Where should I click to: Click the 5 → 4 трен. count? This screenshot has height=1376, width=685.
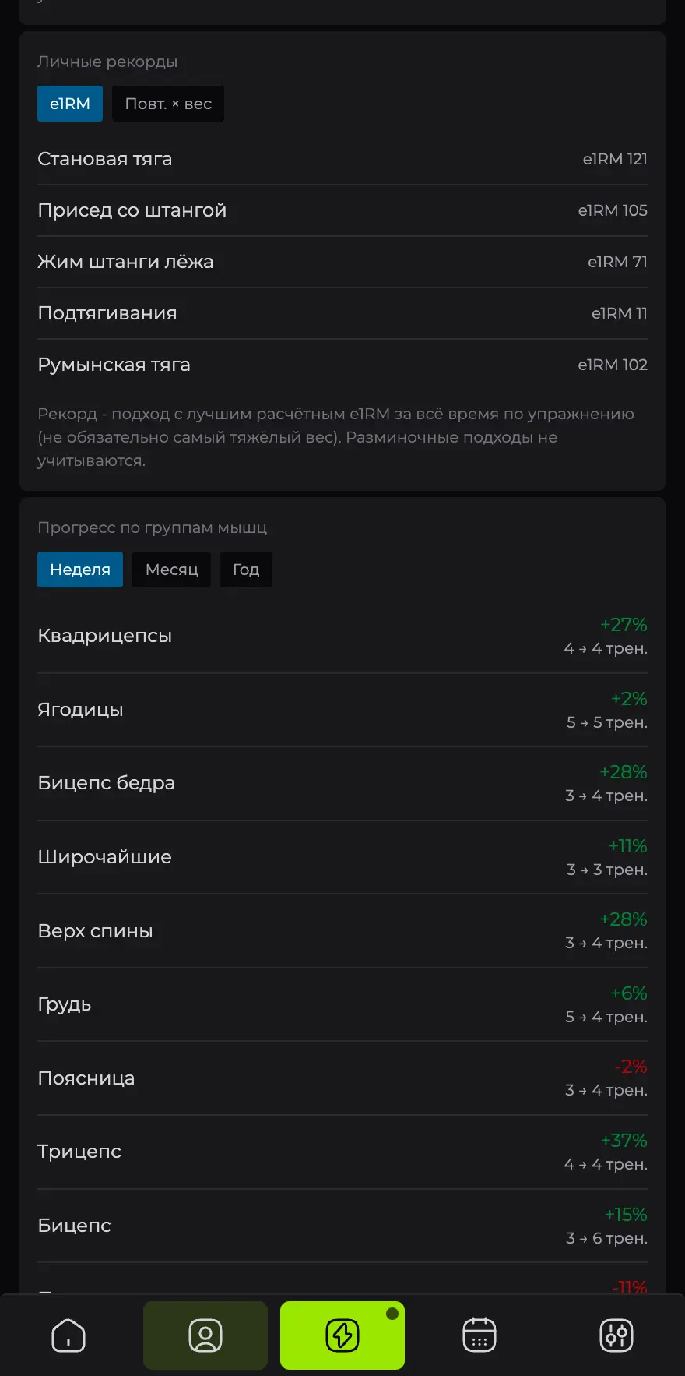point(606,1017)
